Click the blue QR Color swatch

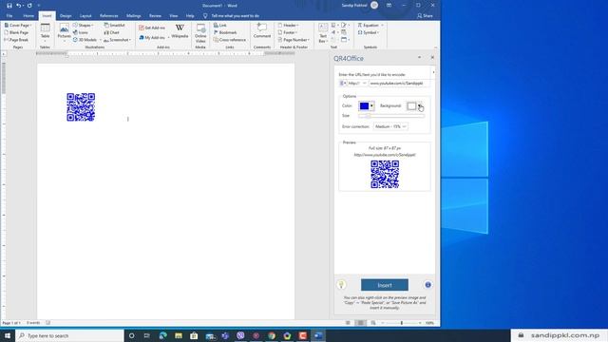tap(364, 105)
